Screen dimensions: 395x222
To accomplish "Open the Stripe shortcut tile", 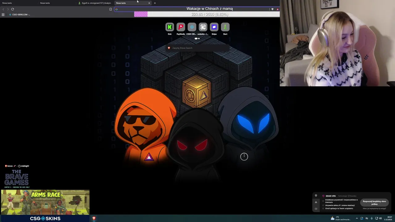I will tap(214, 27).
